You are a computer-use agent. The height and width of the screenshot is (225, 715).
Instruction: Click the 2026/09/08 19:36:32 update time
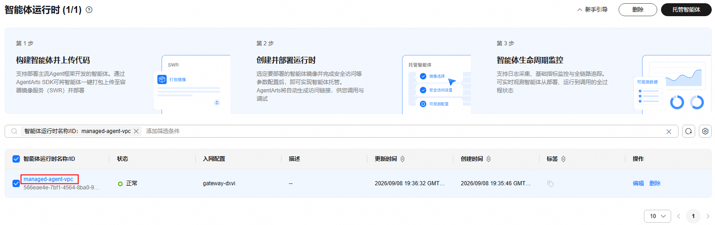click(409, 183)
